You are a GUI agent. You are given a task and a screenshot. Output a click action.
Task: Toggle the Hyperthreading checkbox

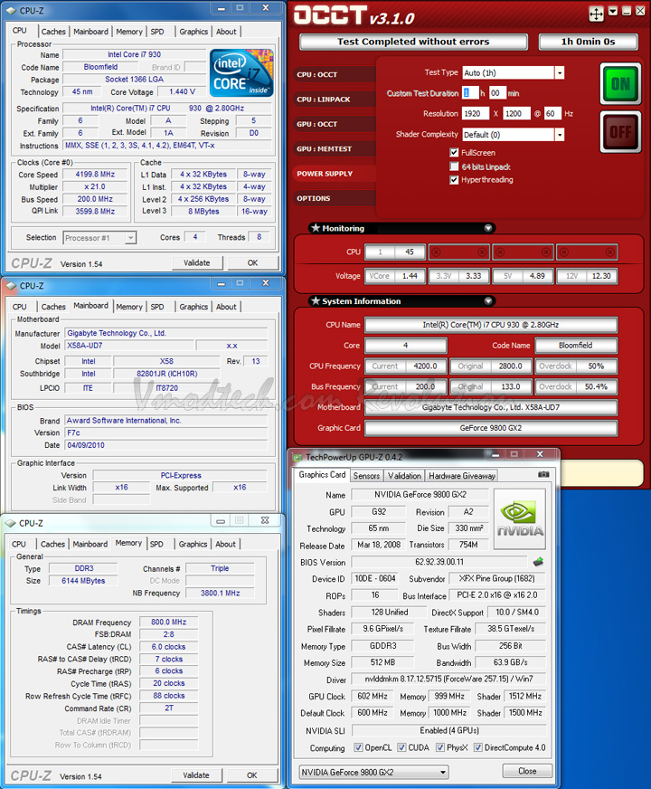pyautogui.click(x=454, y=180)
